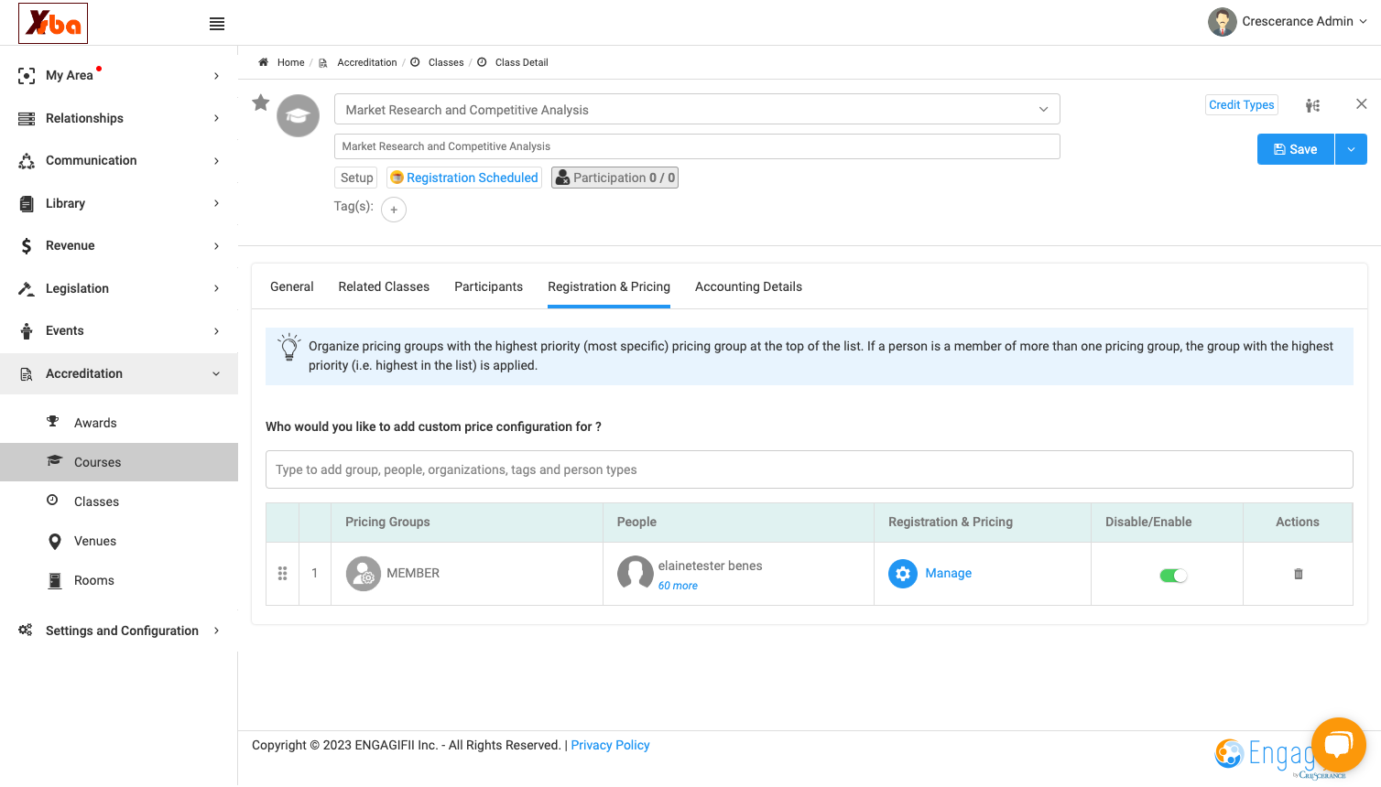The width and height of the screenshot is (1381, 787).
Task: Show the 60 more people link
Action: pos(678,586)
